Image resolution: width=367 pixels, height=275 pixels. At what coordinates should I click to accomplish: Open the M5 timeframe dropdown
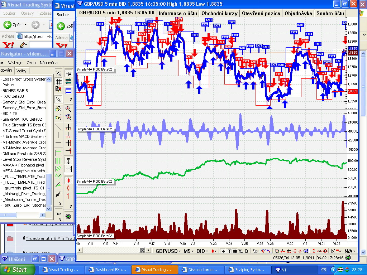click(189, 251)
